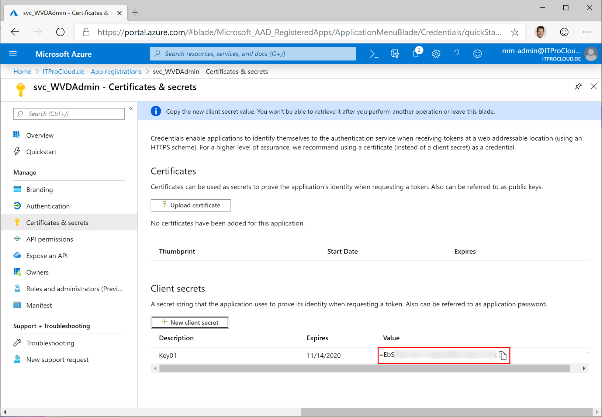
Task: Open the Owners menu item
Action: coord(37,272)
